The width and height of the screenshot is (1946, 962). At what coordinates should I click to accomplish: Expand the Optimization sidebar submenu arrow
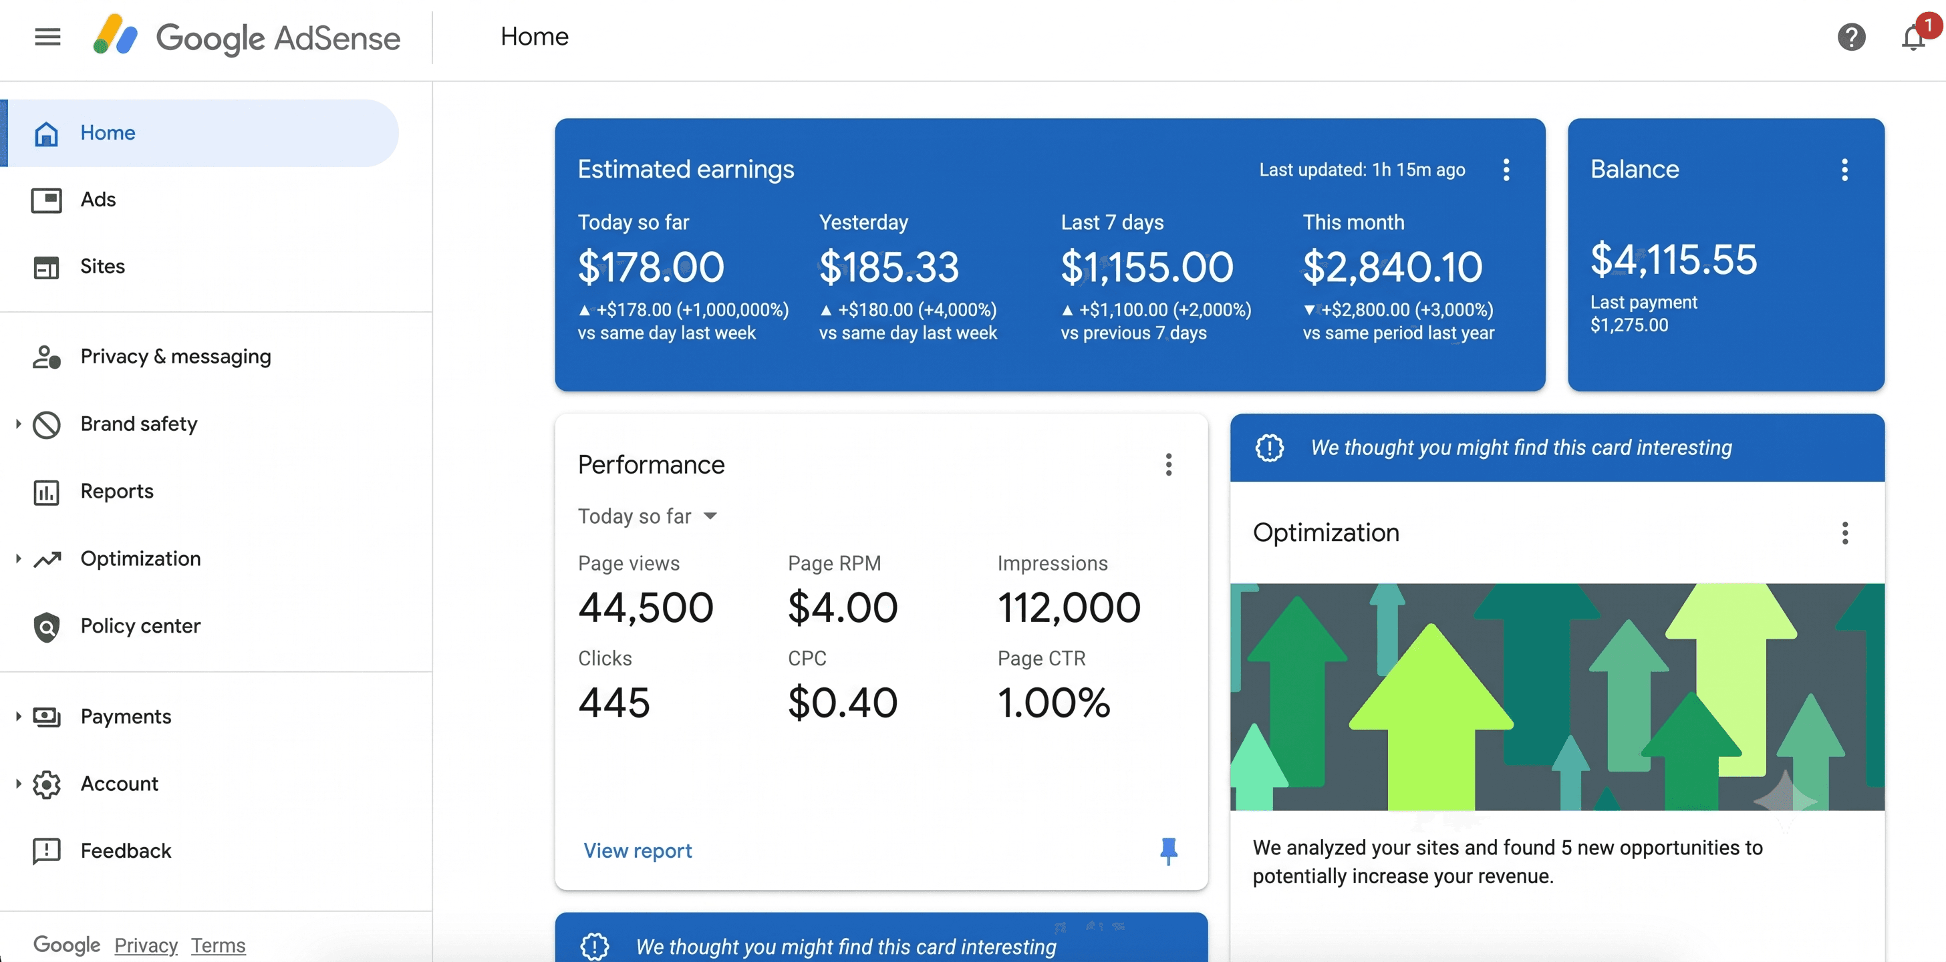18,560
